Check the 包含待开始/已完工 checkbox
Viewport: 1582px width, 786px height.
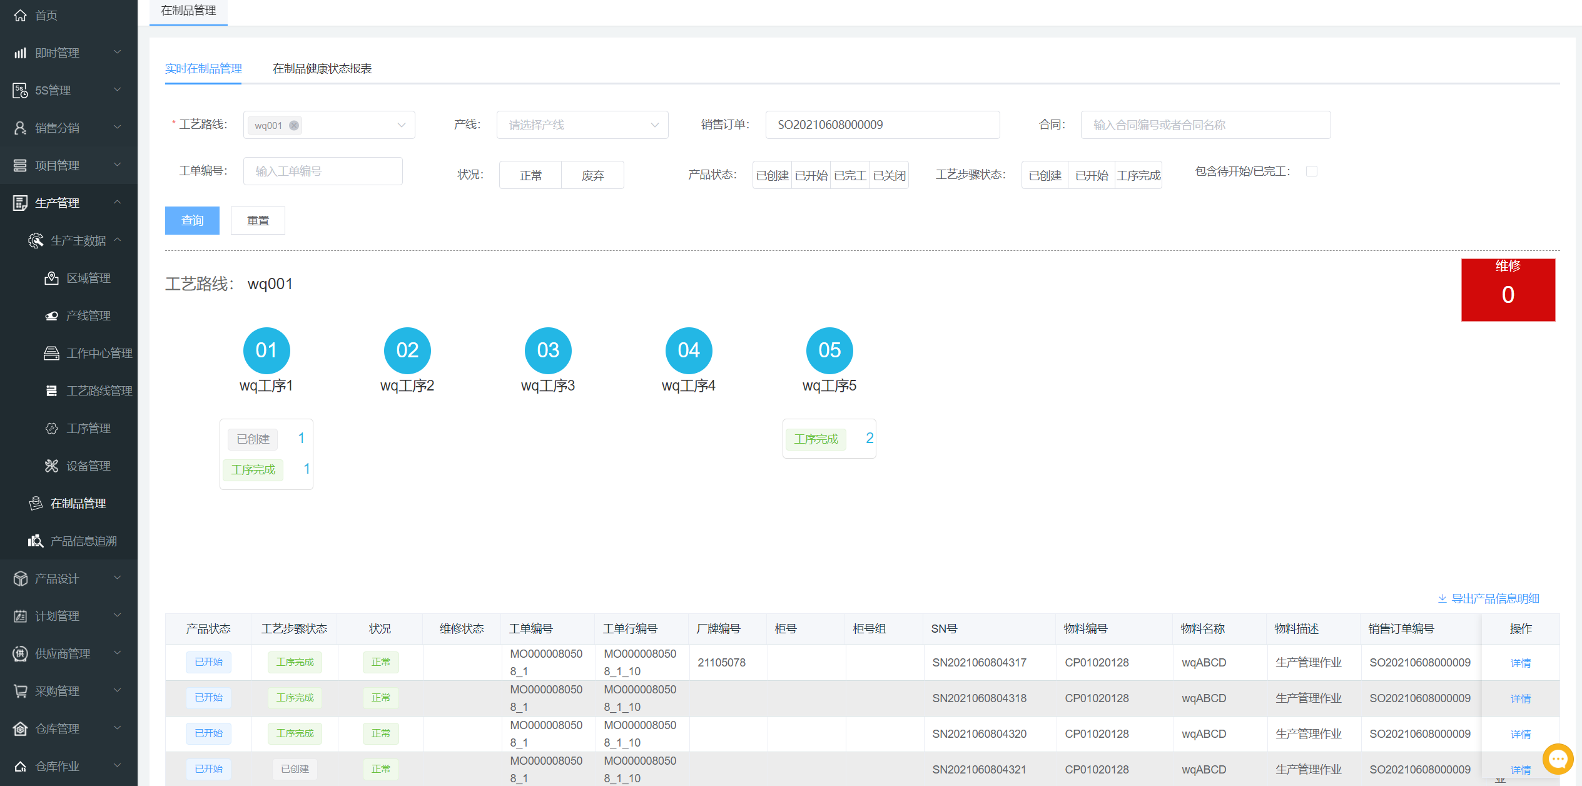(x=1312, y=171)
